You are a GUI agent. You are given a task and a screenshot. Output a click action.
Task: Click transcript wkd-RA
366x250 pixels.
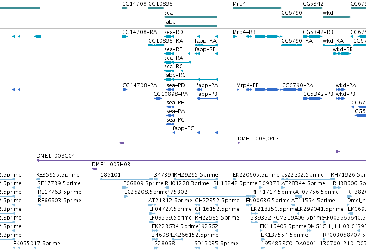point(333,41)
